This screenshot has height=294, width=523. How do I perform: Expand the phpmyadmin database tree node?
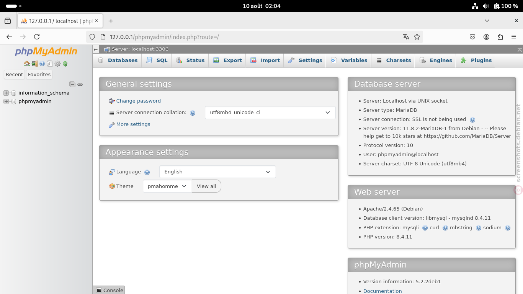[6, 101]
